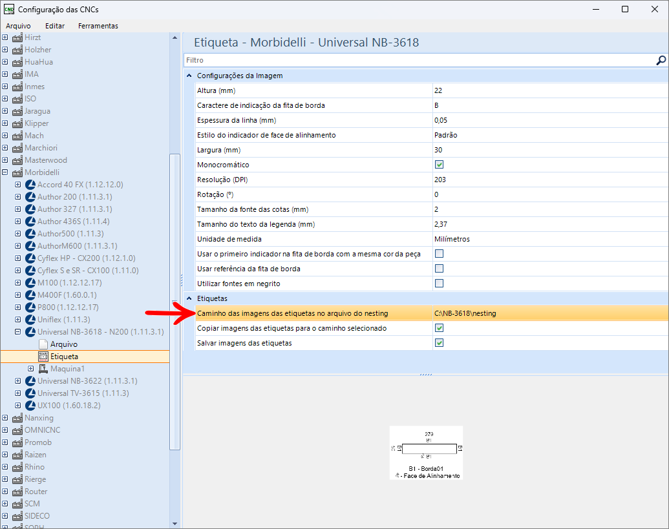Click the Universal NB-3618 - N200 icon

(x=30, y=333)
